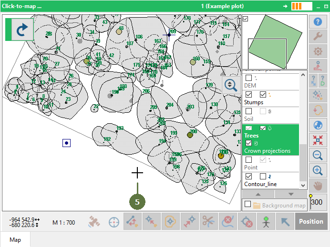Toggle the second Trees checkbox
Screen dimensions: 330x247
click(263, 128)
